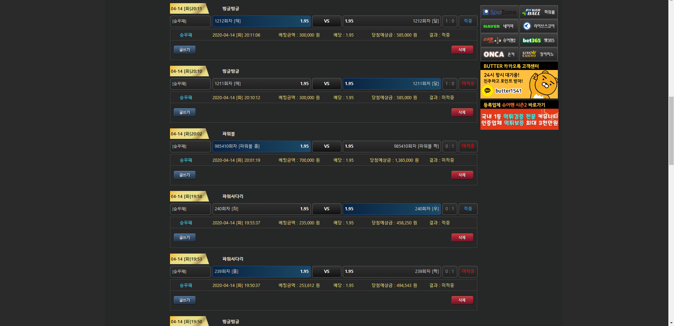The height and width of the screenshot is (326, 674).
Task: Open the King Casino 킹카지노 icon
Action: 538,55
